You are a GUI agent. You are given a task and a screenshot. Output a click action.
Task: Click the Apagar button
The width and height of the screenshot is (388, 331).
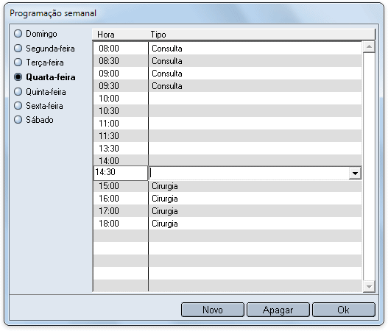click(x=278, y=310)
